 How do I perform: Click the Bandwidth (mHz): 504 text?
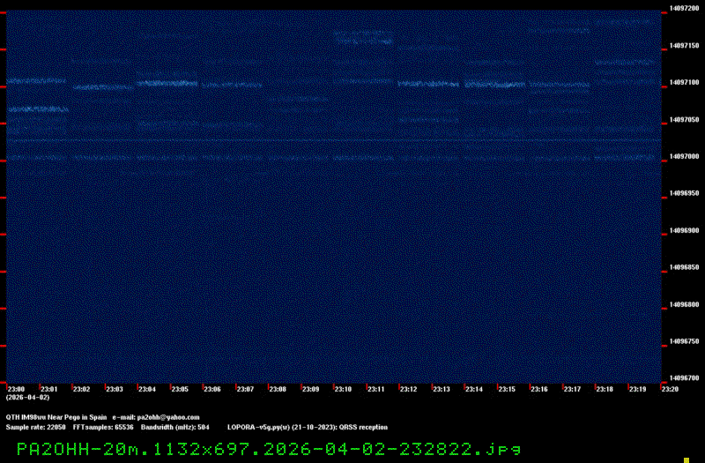click(174, 428)
